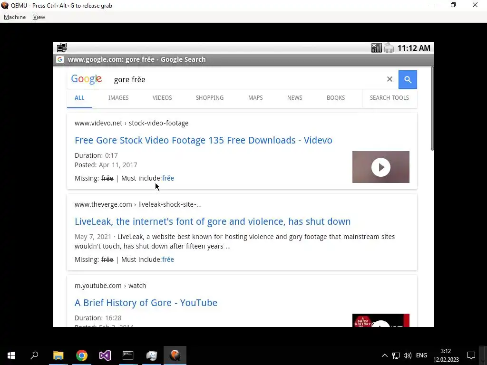The image size is (487, 365).
Task: Open Windows taskbar search
Action: 34,355
